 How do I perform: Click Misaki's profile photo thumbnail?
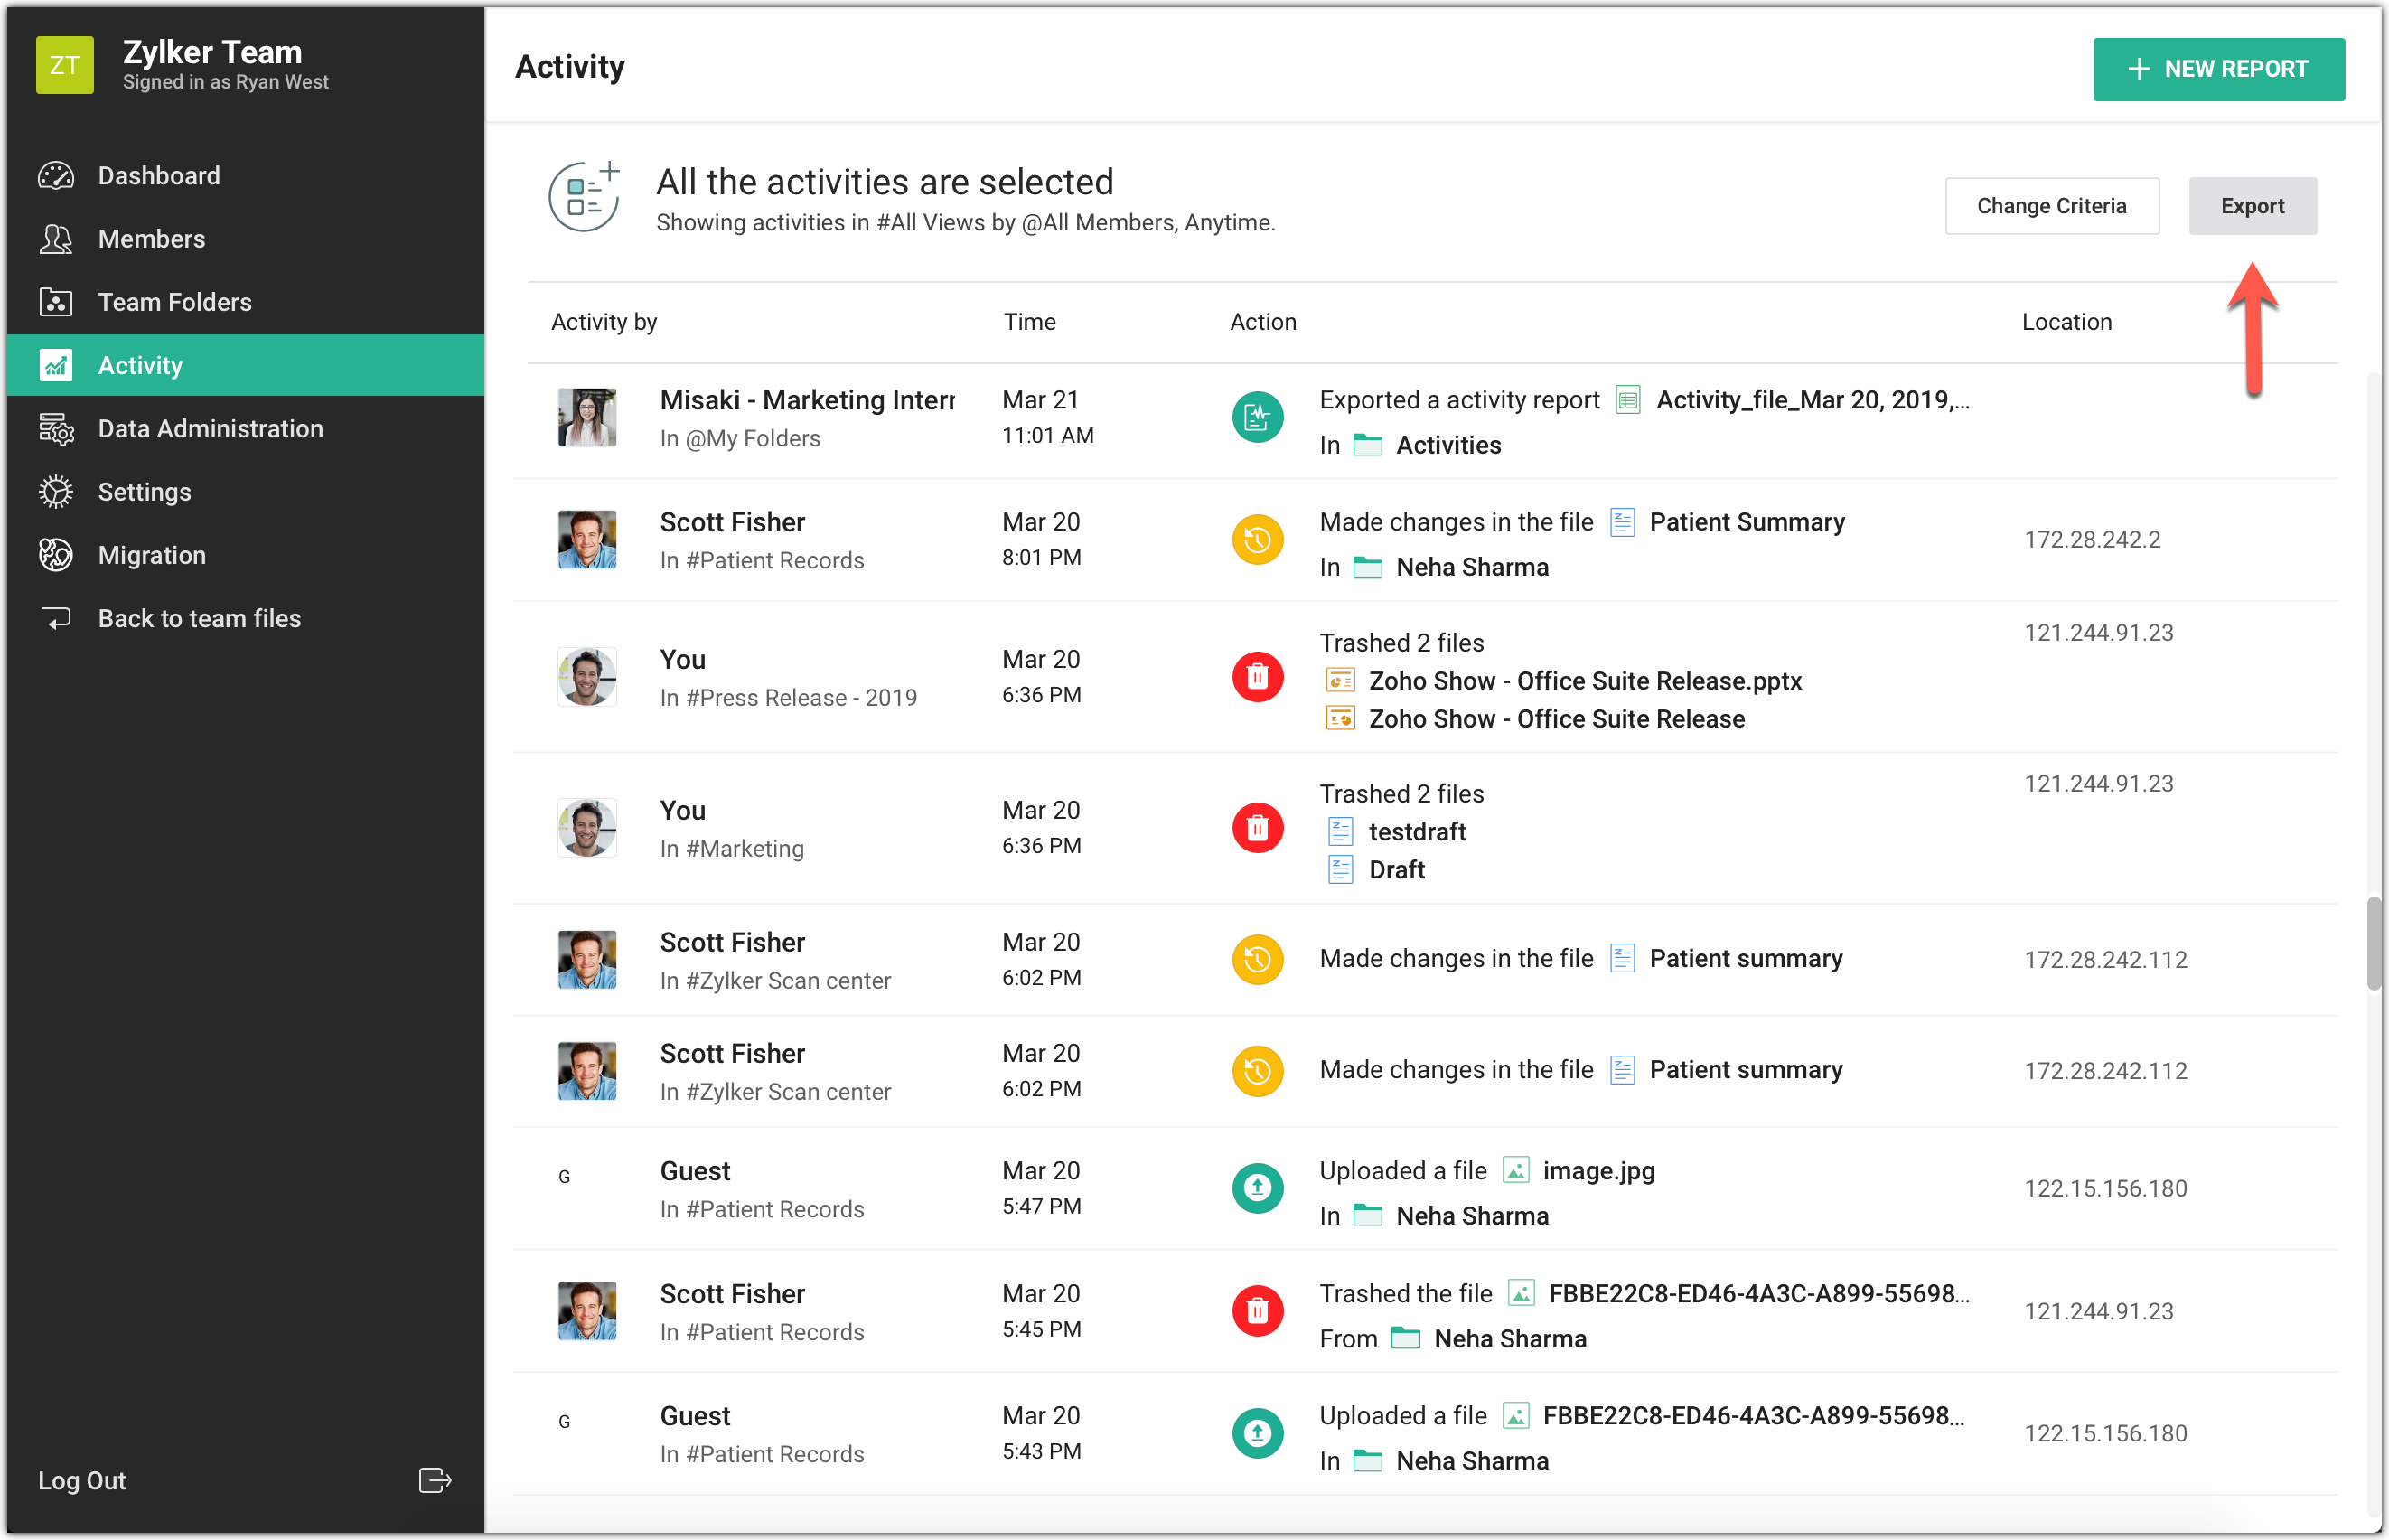click(x=586, y=418)
